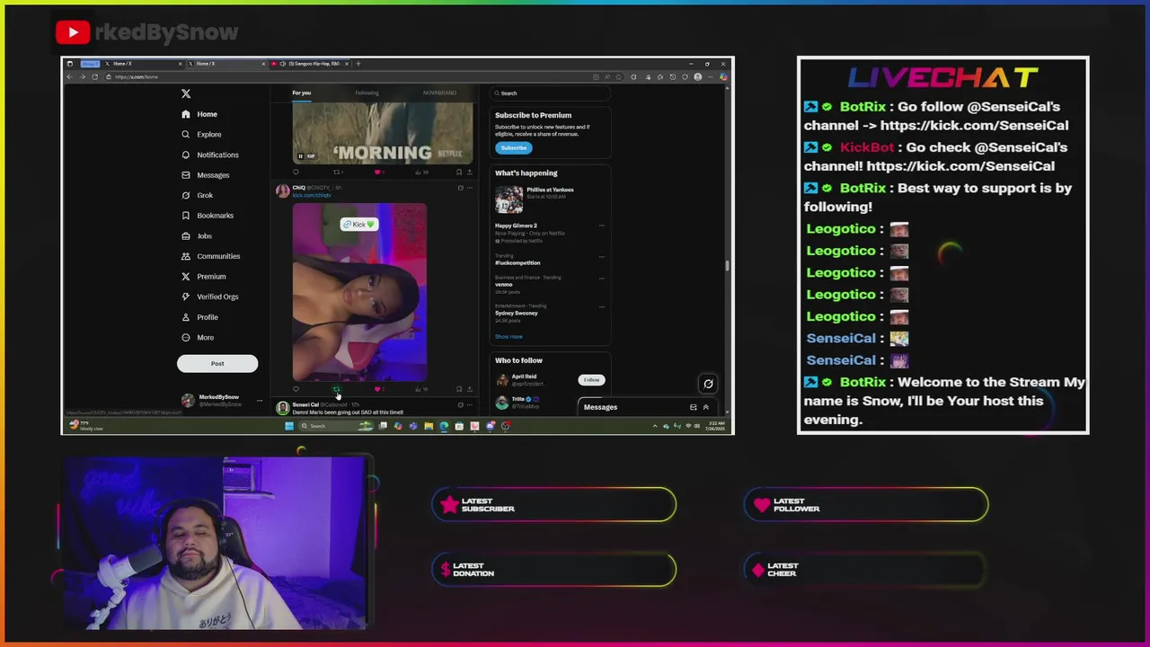Open the kick.com/chiqtv link
Image resolution: width=1150 pixels, height=647 pixels.
click(312, 195)
